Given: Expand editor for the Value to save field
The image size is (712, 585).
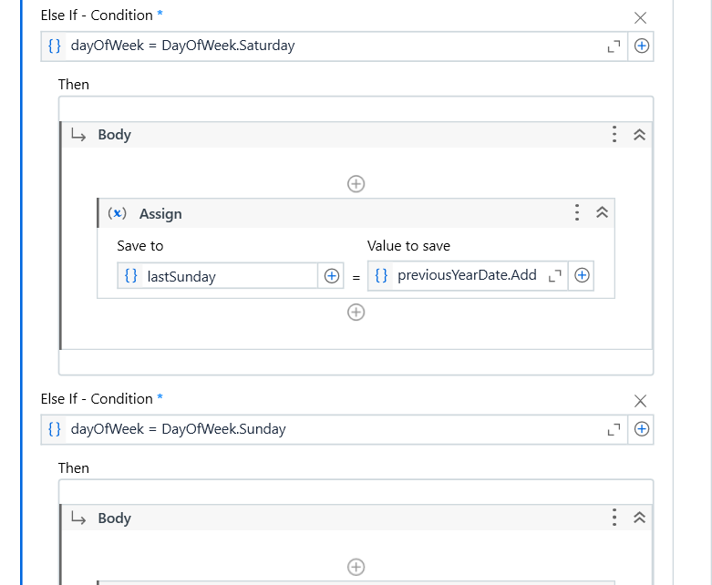Looking at the screenshot, I should (x=554, y=276).
